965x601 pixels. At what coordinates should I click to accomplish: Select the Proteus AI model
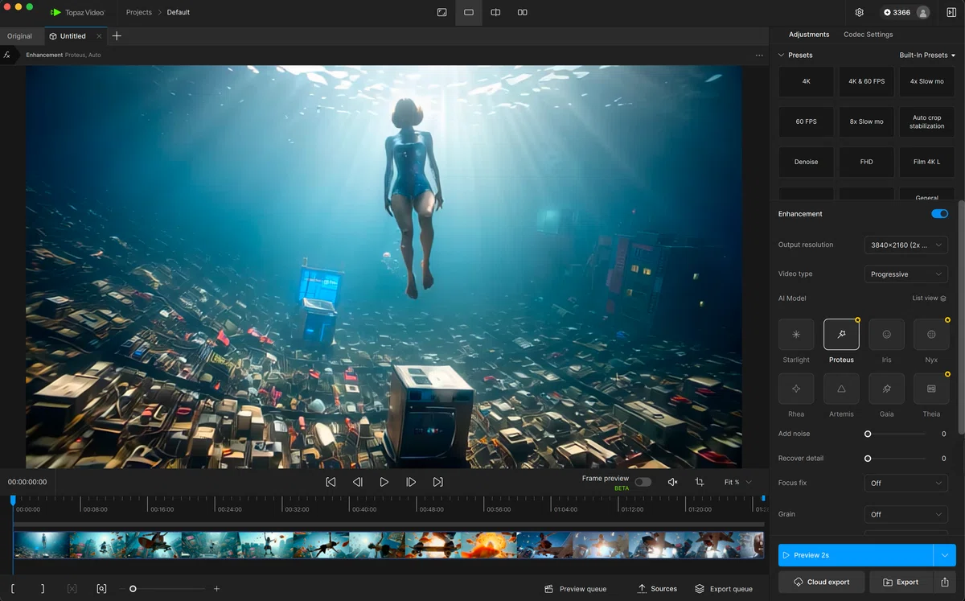(x=841, y=334)
